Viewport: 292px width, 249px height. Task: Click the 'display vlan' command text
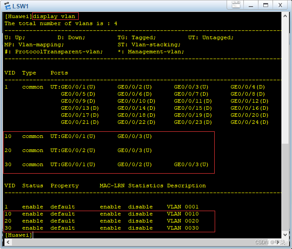54,16
